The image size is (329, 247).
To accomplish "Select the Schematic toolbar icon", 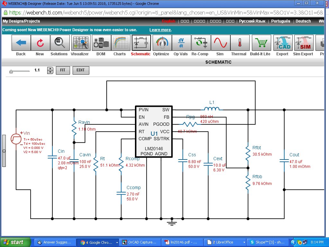I will pos(141,43).
